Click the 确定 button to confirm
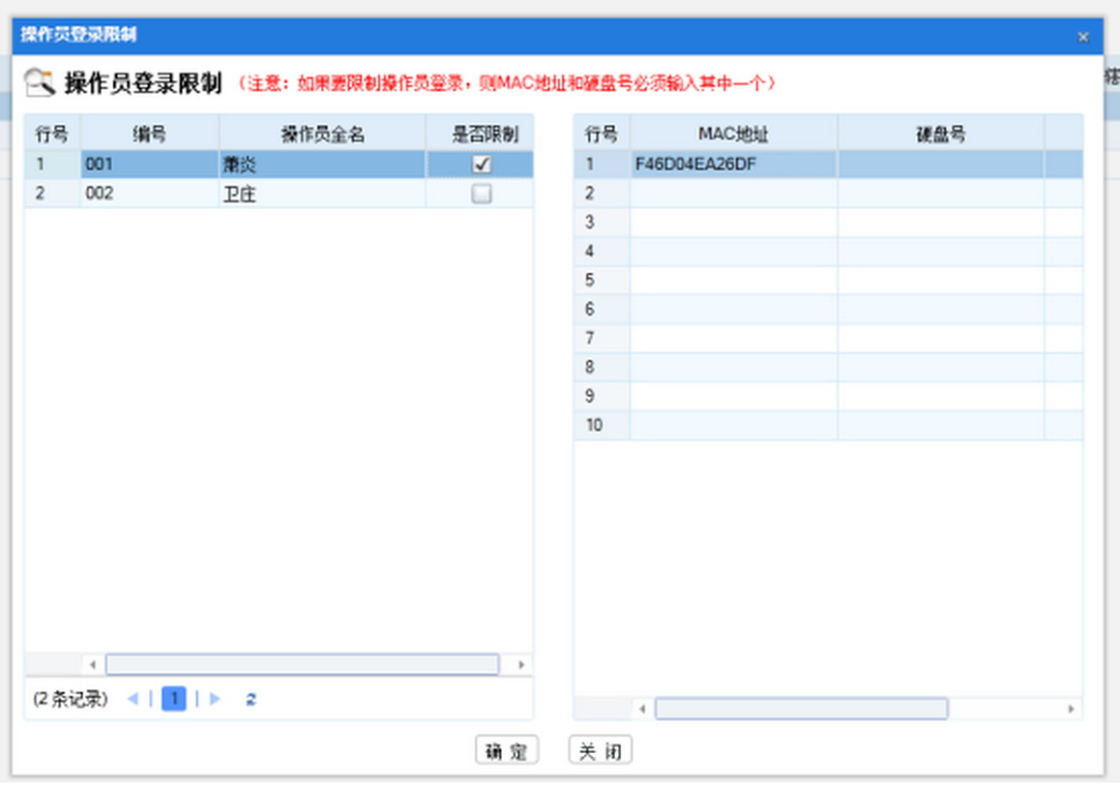Screen dimensions: 1120x785 (507, 751)
